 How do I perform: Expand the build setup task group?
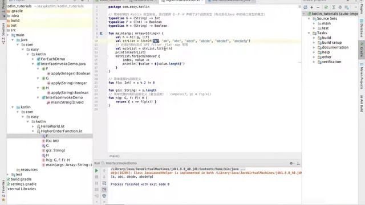pyautogui.click(x=314, y=43)
